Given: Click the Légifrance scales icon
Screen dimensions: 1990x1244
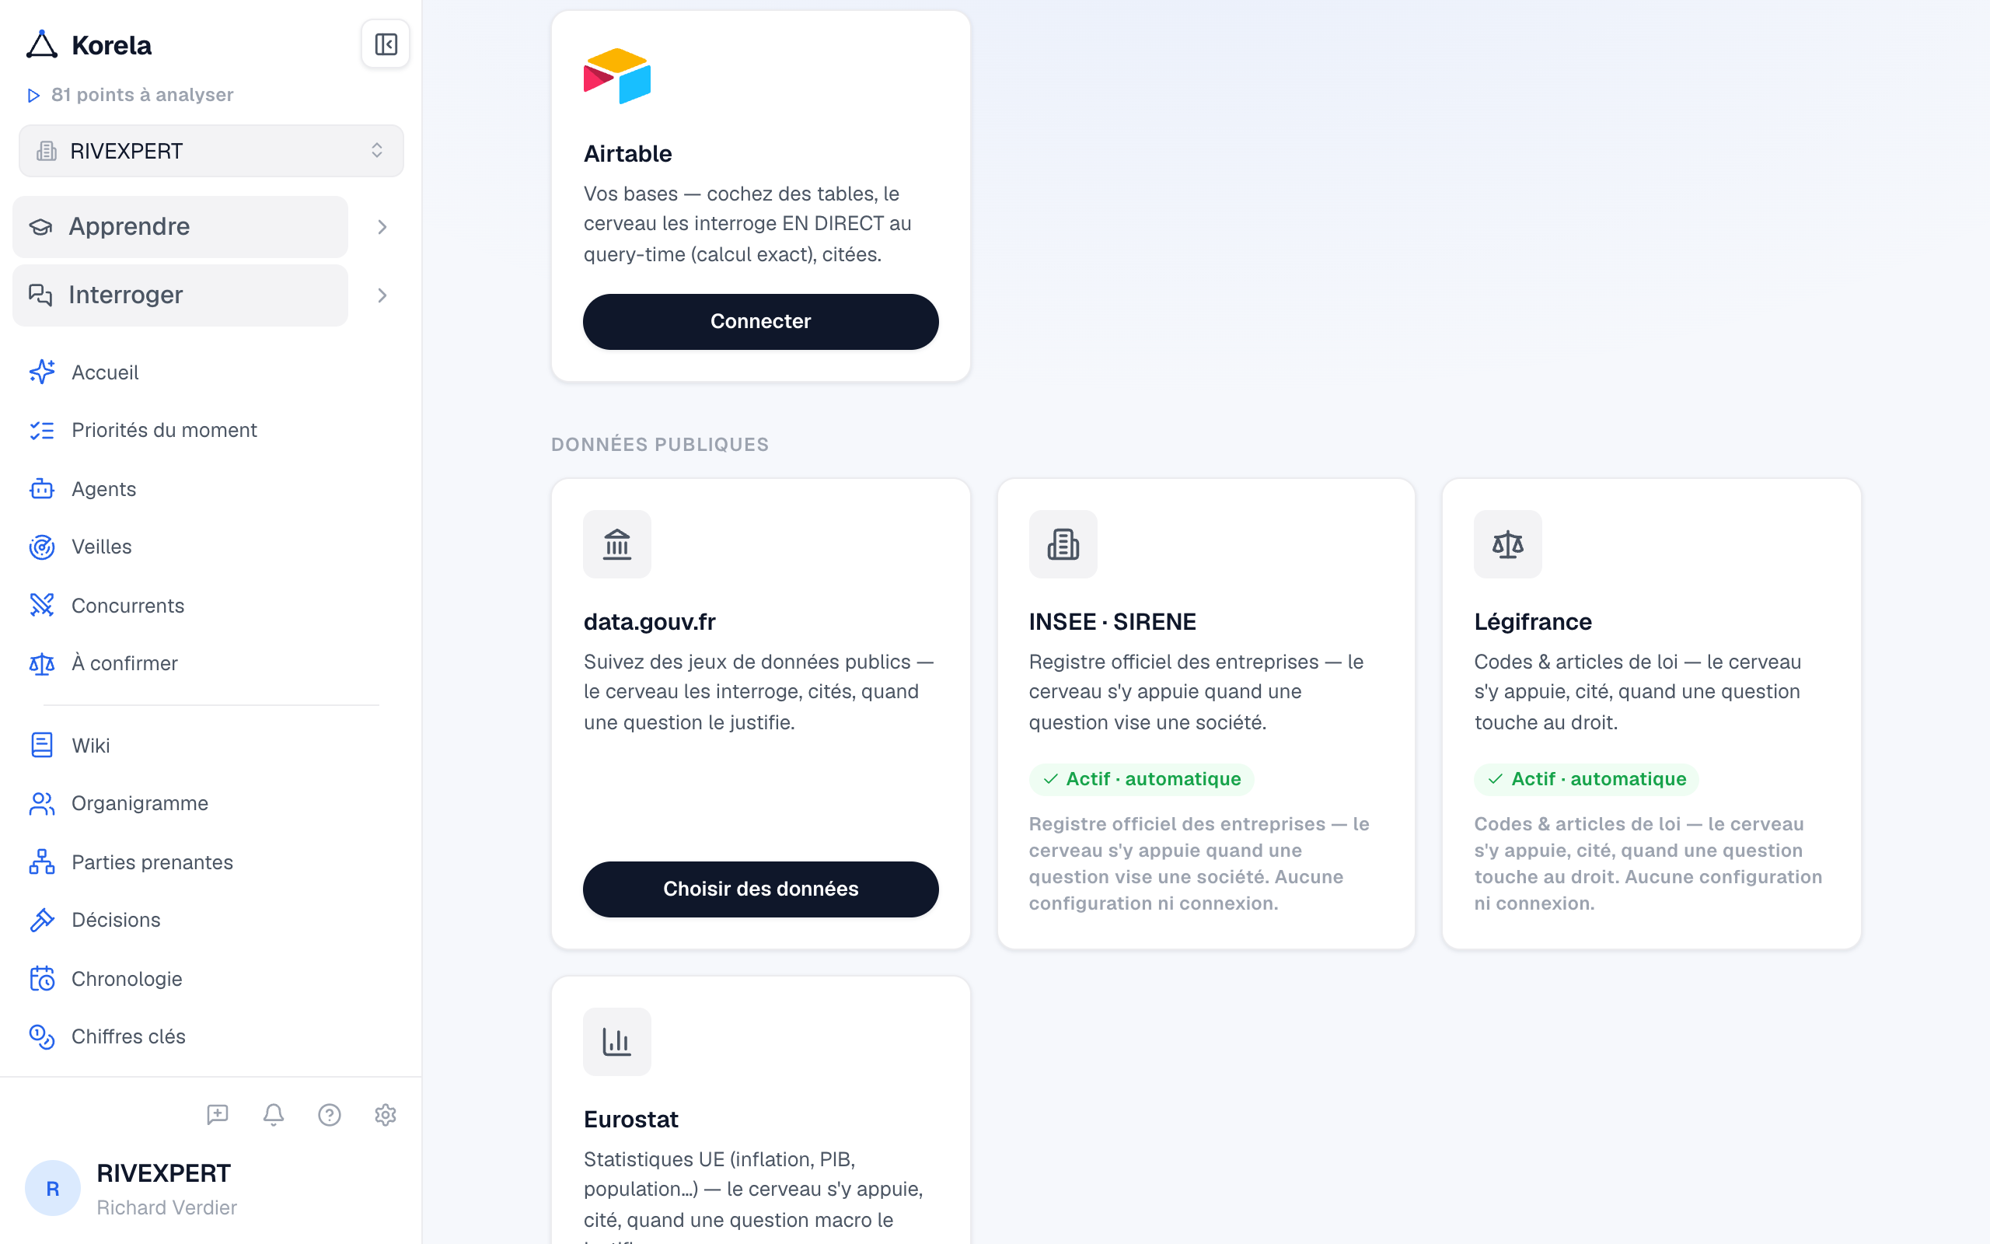Looking at the screenshot, I should [x=1507, y=543].
